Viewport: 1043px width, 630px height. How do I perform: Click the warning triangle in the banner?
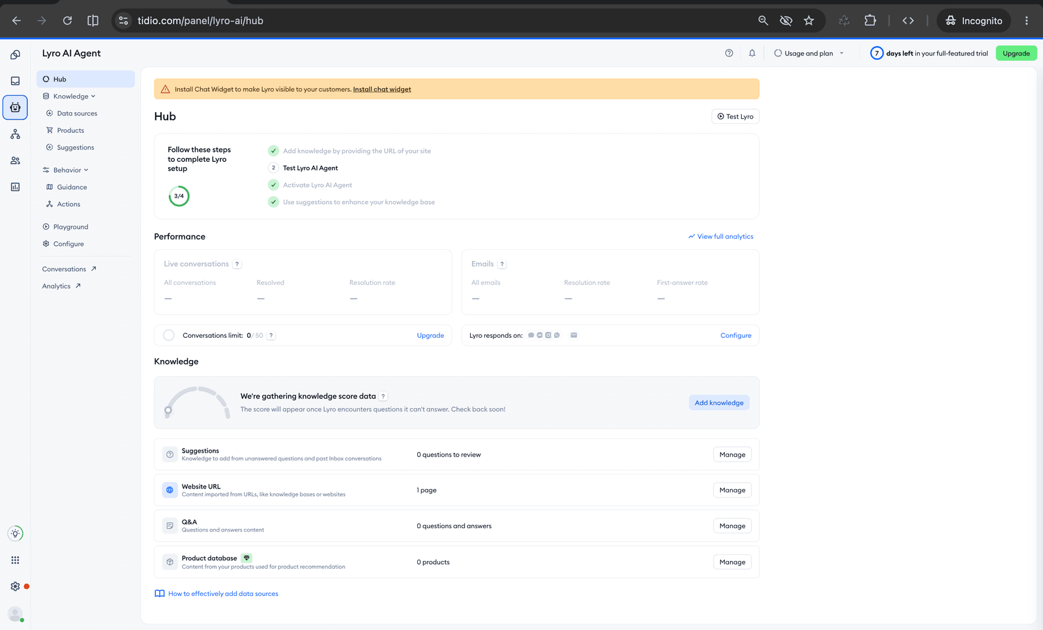tap(165, 89)
